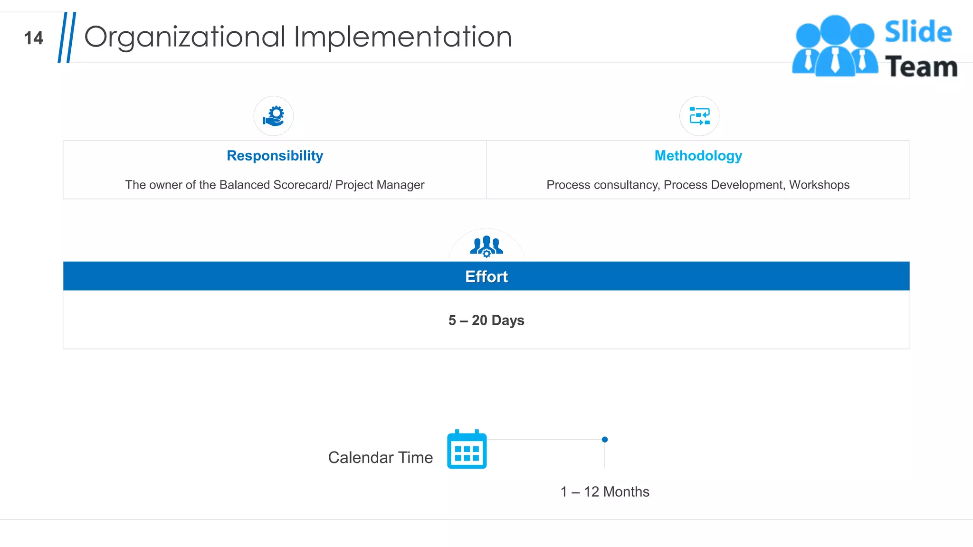Click the timeline connector line after calendar
Viewport: 973px width, 547px height.
pyautogui.click(x=544, y=440)
